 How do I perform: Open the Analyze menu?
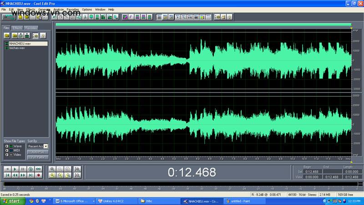[58, 9]
